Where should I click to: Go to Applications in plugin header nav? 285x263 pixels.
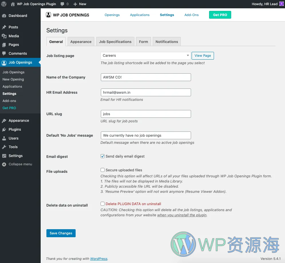click(140, 15)
